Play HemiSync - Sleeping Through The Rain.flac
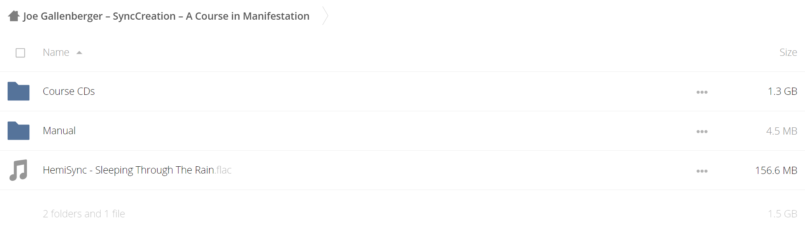Screen dimensions: 805x233 (x=137, y=170)
